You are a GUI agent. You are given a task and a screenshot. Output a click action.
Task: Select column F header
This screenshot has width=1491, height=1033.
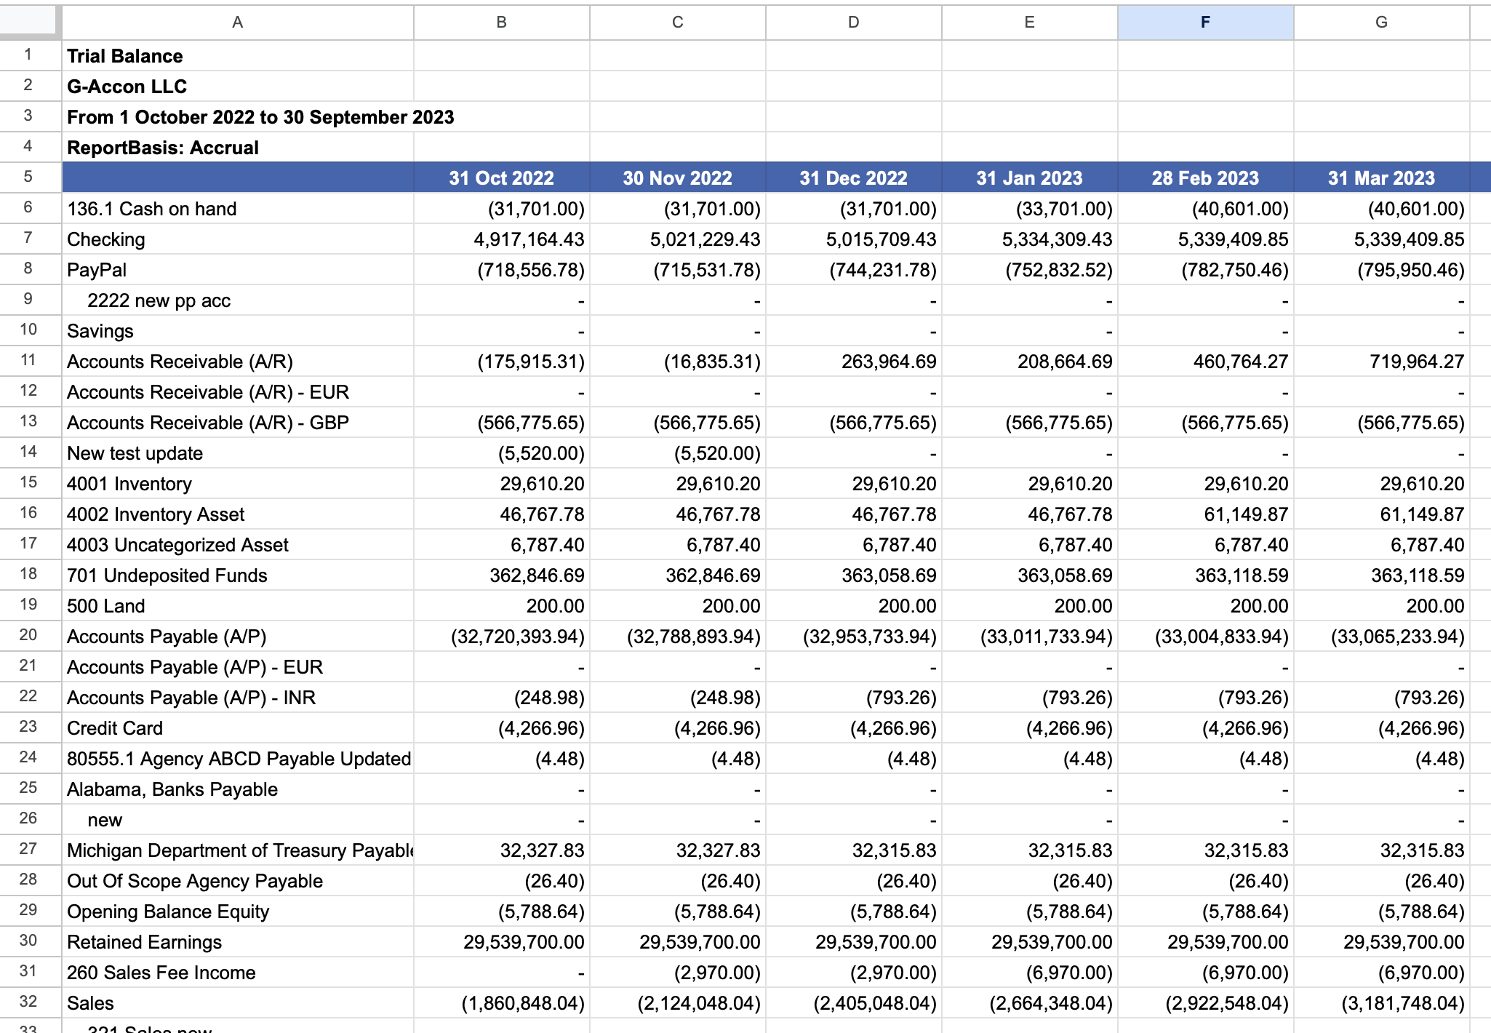tap(1205, 22)
